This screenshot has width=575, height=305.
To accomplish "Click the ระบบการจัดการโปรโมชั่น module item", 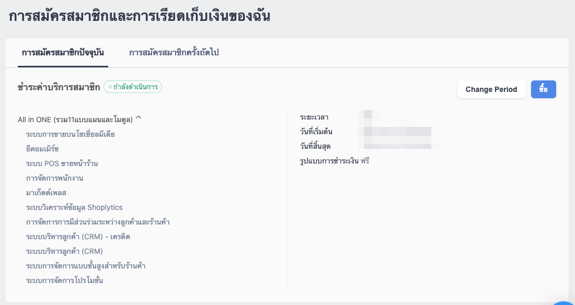I will (64, 281).
